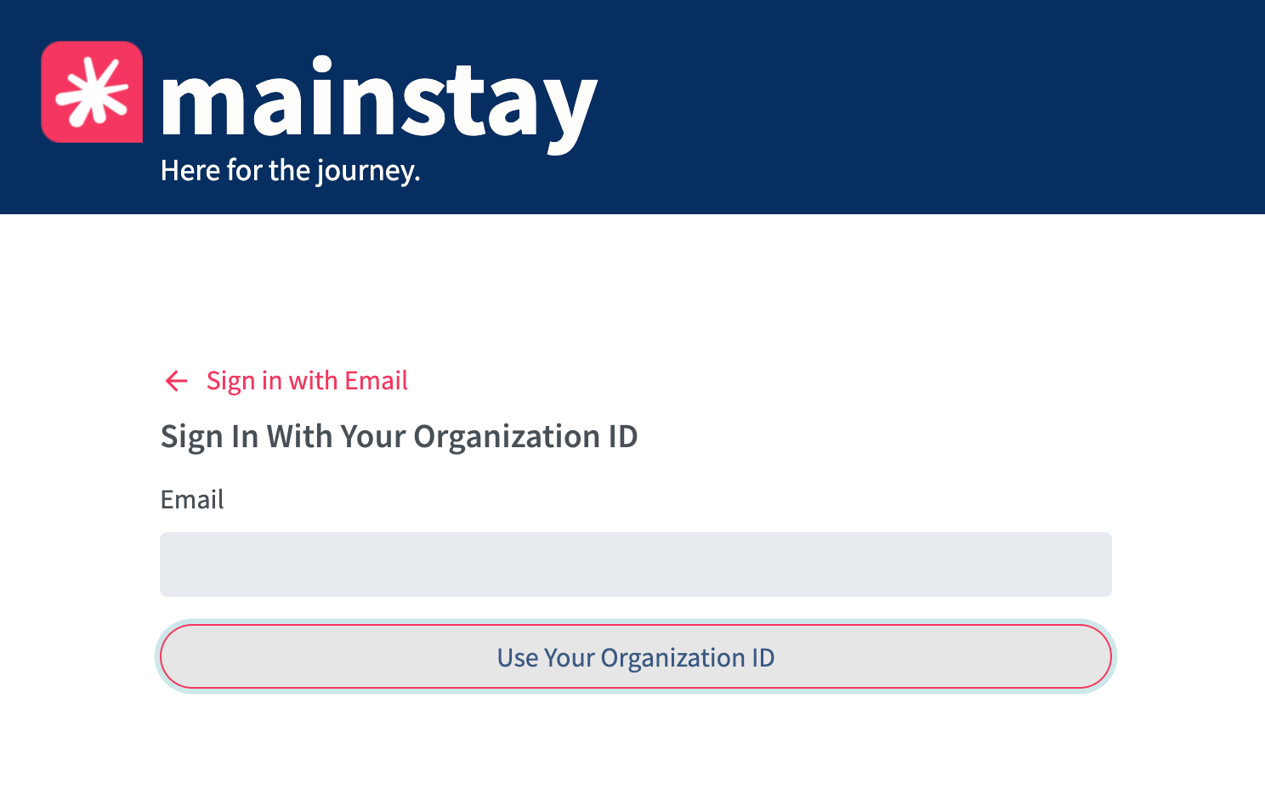Image resolution: width=1265 pixels, height=789 pixels.
Task: Click inside the gray Email text box
Action: [x=636, y=565]
